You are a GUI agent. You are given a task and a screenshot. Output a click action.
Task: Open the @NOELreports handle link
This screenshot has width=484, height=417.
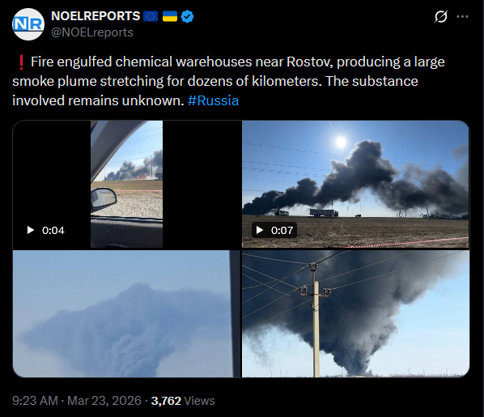tap(92, 32)
